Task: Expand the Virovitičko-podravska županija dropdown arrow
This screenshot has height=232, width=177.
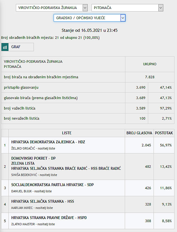Action: 85,8
